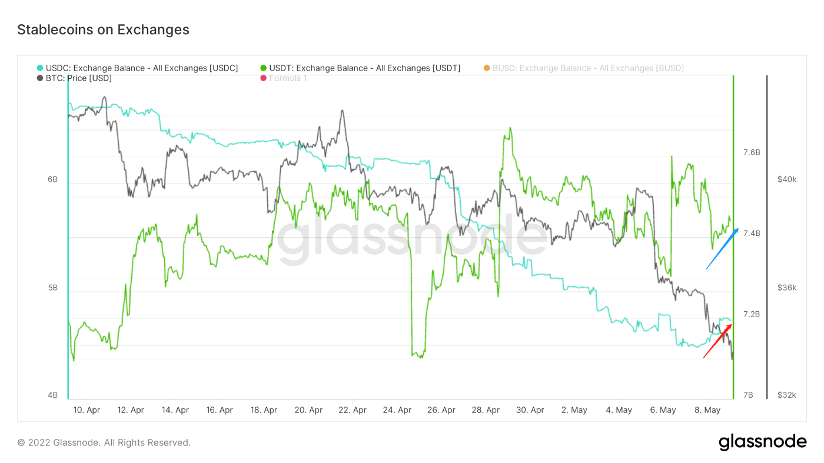
Task: Click the 2022 Glassnode copyright text
Action: pyautogui.click(x=104, y=442)
